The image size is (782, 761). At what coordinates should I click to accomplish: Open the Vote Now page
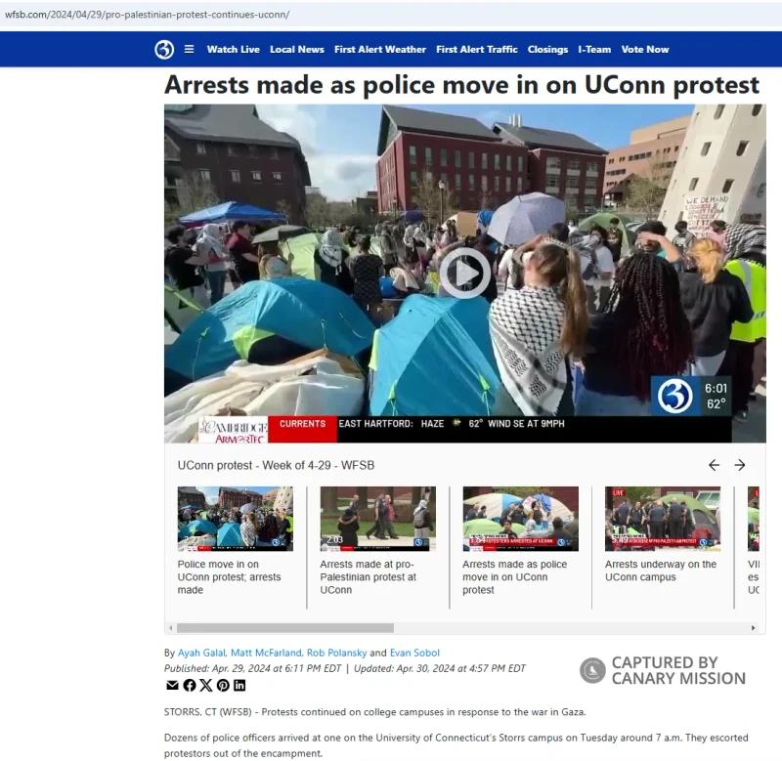point(645,50)
